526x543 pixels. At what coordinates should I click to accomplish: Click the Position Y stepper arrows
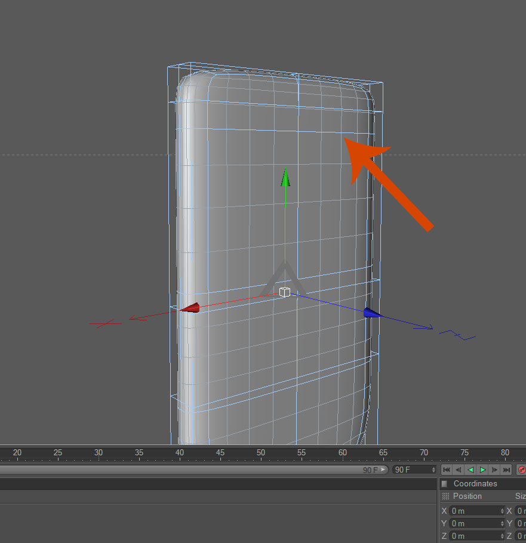(x=502, y=523)
